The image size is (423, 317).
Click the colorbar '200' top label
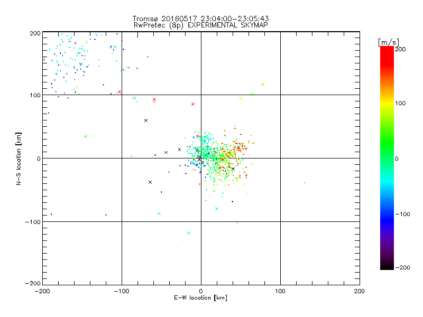coord(400,49)
